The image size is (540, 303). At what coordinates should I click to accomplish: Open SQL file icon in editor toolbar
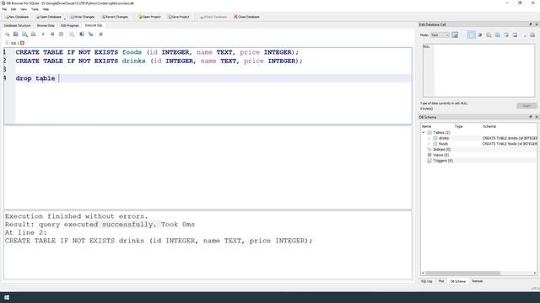click(16, 35)
